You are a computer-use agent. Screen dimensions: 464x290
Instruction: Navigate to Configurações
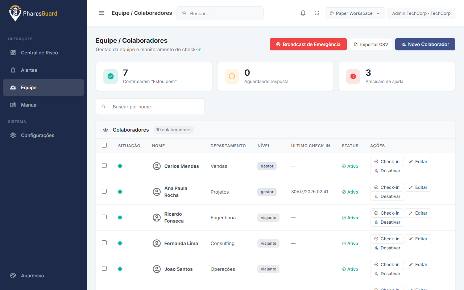pyautogui.click(x=43, y=135)
